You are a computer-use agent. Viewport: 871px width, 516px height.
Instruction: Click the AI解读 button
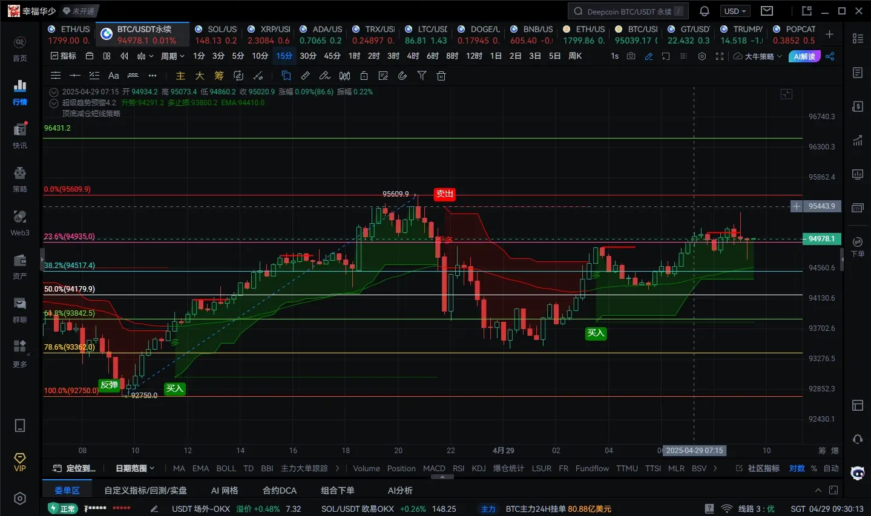804,56
